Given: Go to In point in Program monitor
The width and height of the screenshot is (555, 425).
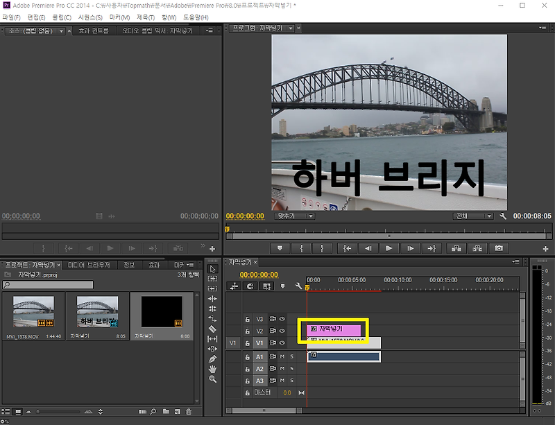Looking at the screenshot, I should click(x=348, y=248).
